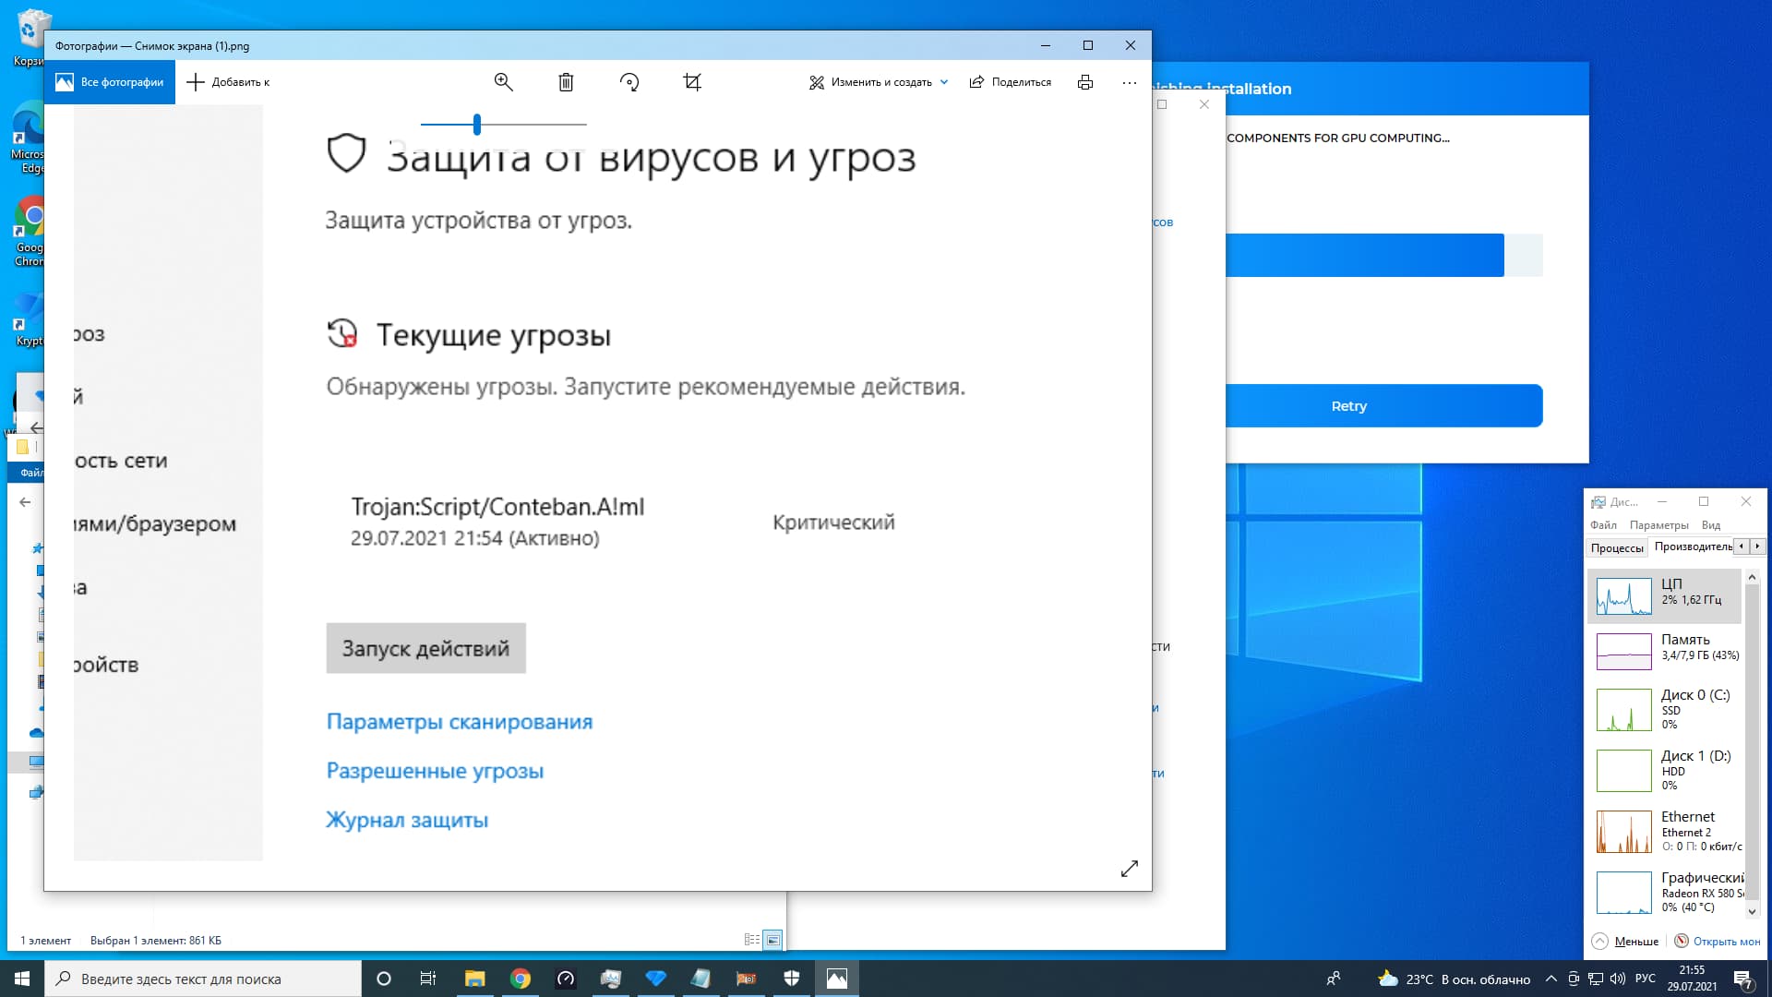Click the РУС language indicator
1772x997 pixels.
click(1646, 979)
